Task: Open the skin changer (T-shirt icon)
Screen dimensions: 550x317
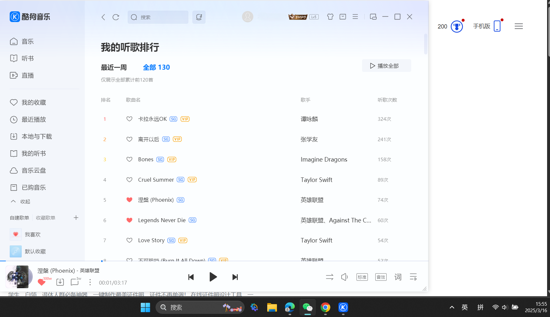Action: click(x=330, y=17)
